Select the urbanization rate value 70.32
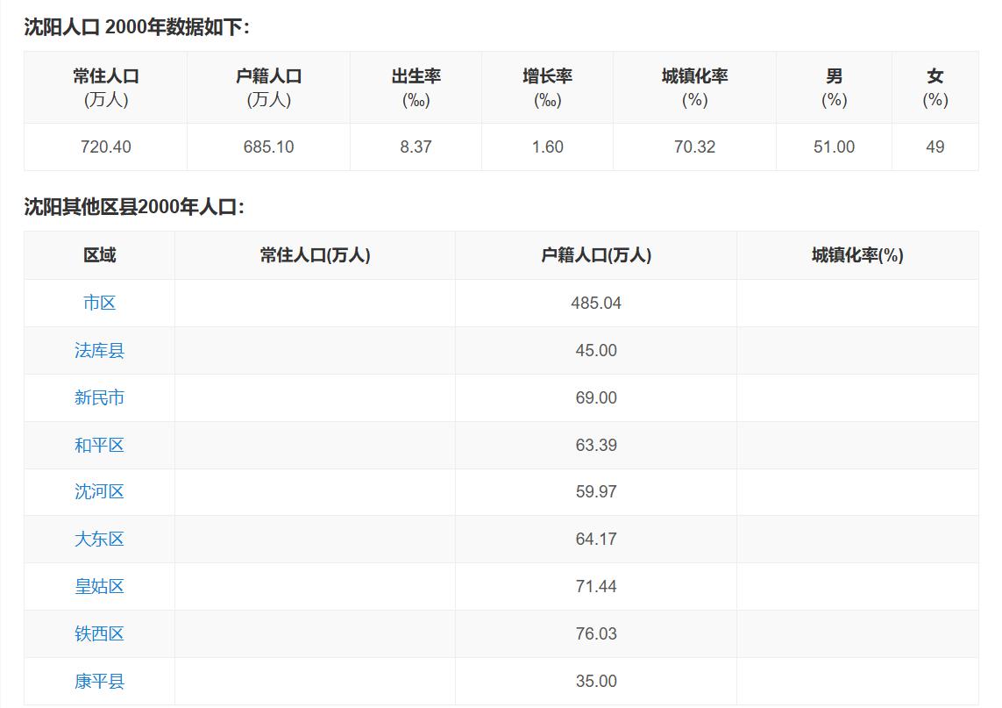 (x=694, y=147)
